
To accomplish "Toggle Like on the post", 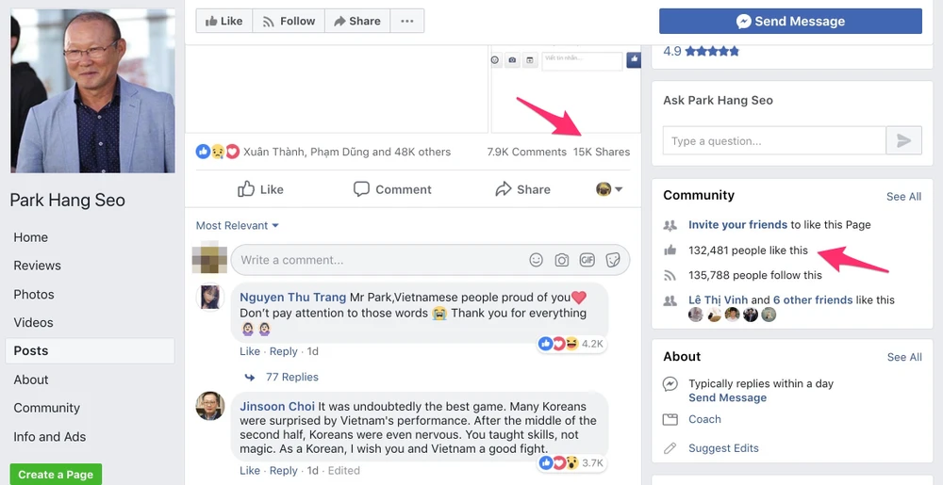I will [260, 189].
